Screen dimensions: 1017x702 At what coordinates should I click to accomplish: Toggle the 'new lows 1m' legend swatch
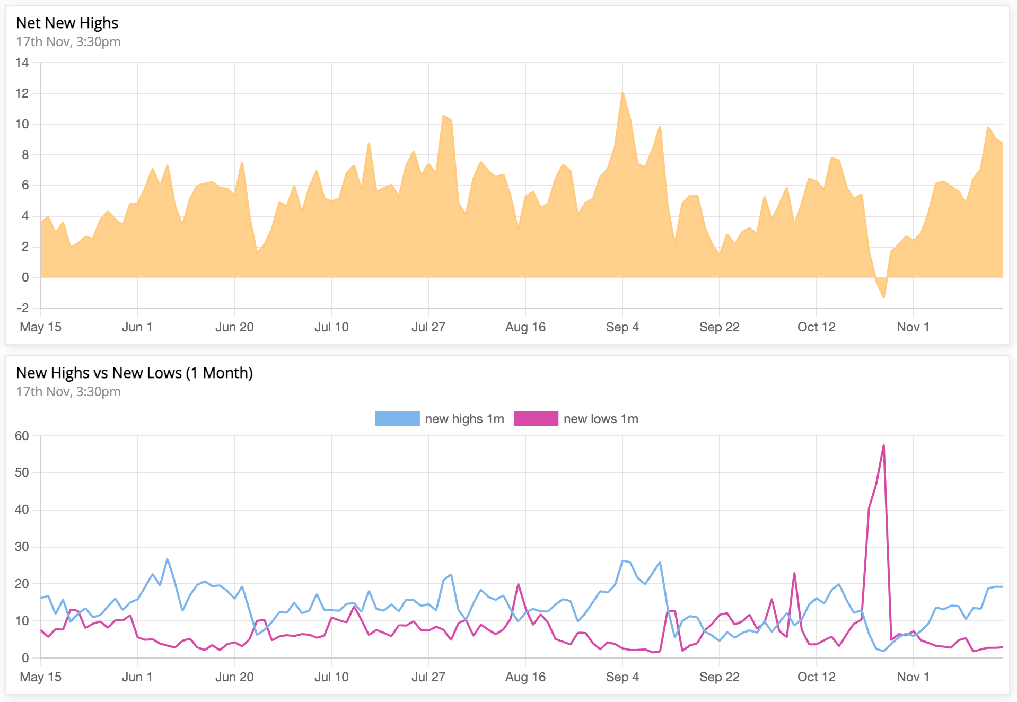(536, 419)
